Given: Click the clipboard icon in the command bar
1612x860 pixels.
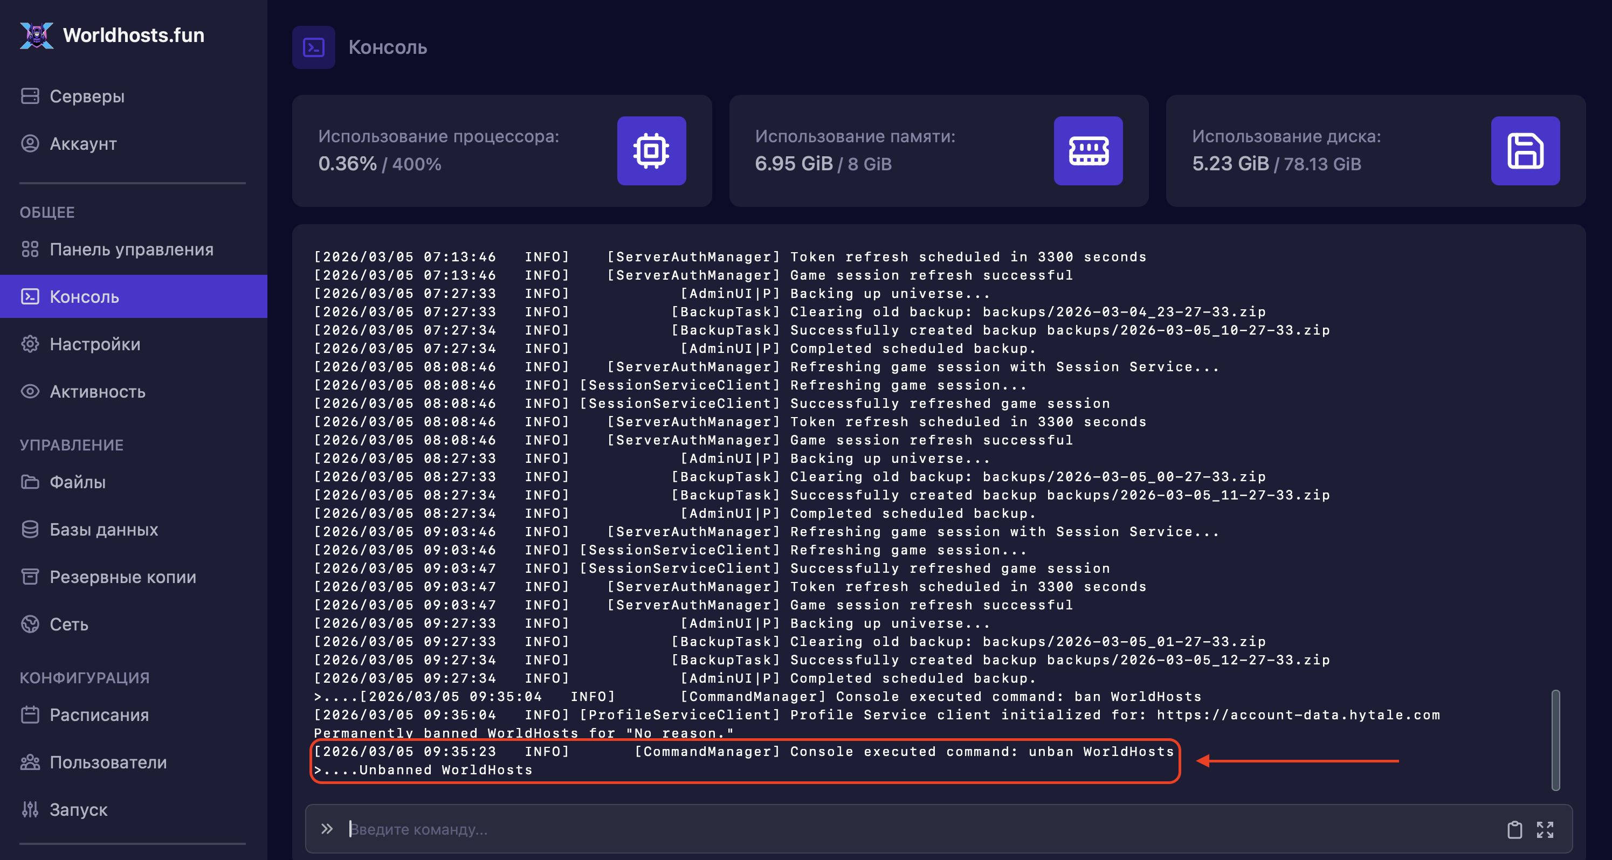Looking at the screenshot, I should 1514,829.
